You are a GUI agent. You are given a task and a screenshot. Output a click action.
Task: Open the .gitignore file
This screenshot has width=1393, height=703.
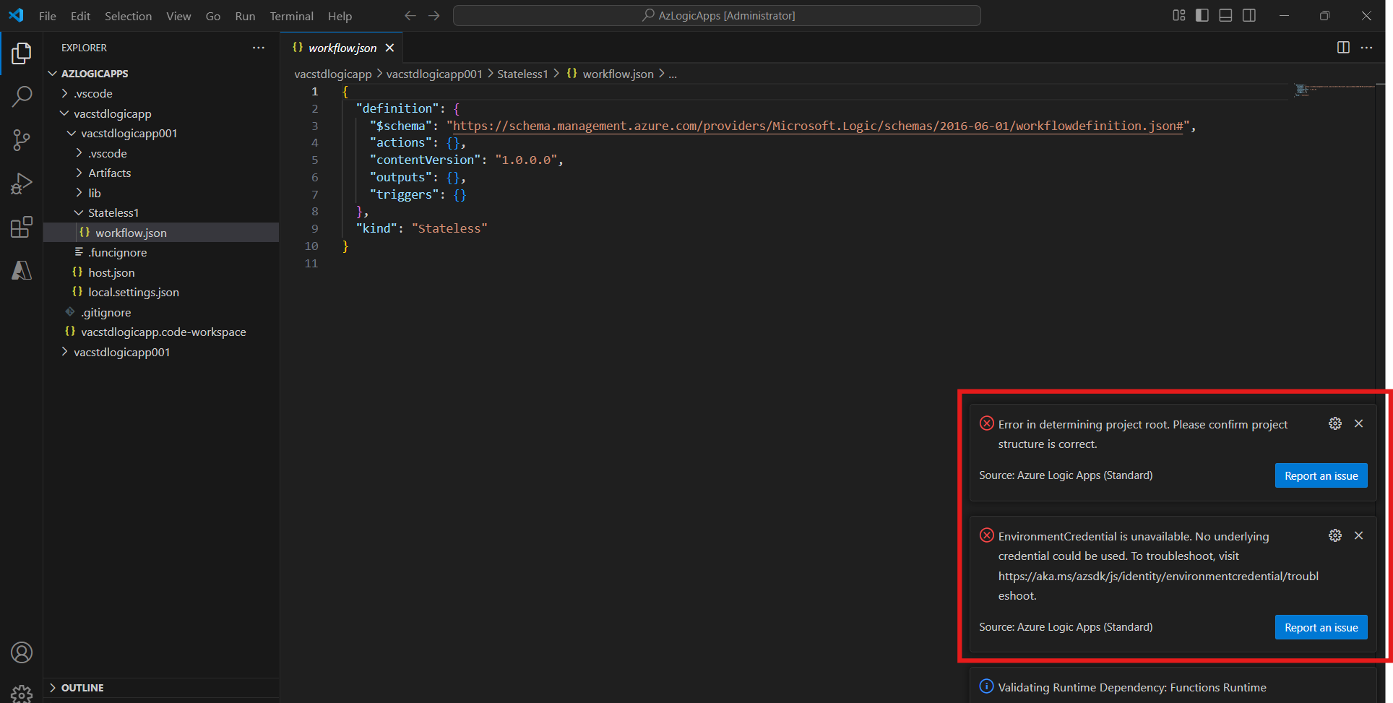(161, 312)
